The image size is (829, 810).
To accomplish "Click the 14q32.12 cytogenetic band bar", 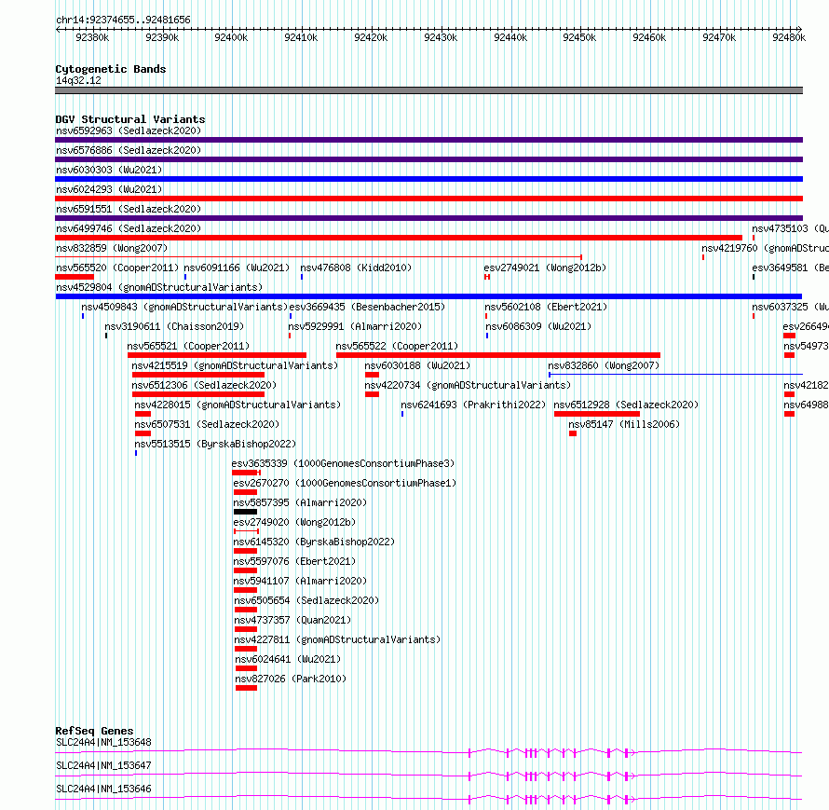I will tap(428, 90).
